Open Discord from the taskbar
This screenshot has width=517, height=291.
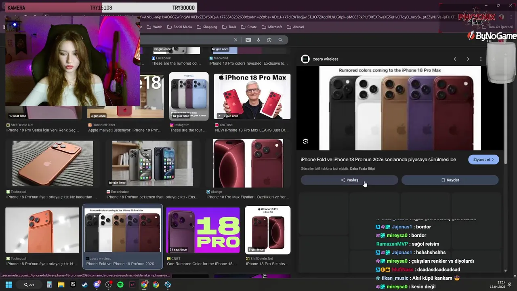[97, 285]
